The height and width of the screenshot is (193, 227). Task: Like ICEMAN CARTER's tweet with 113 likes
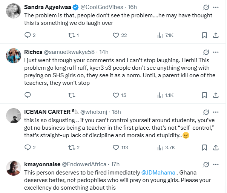pyautogui.click(x=117, y=147)
